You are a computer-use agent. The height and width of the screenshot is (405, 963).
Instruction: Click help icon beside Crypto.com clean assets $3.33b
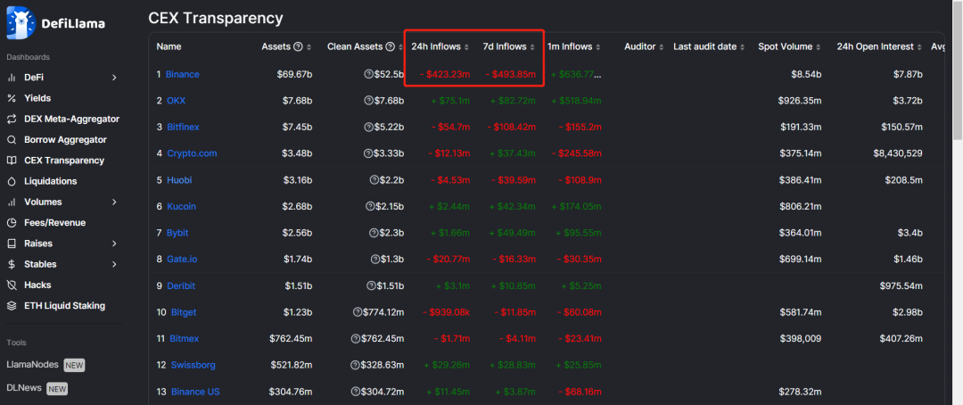(x=368, y=153)
